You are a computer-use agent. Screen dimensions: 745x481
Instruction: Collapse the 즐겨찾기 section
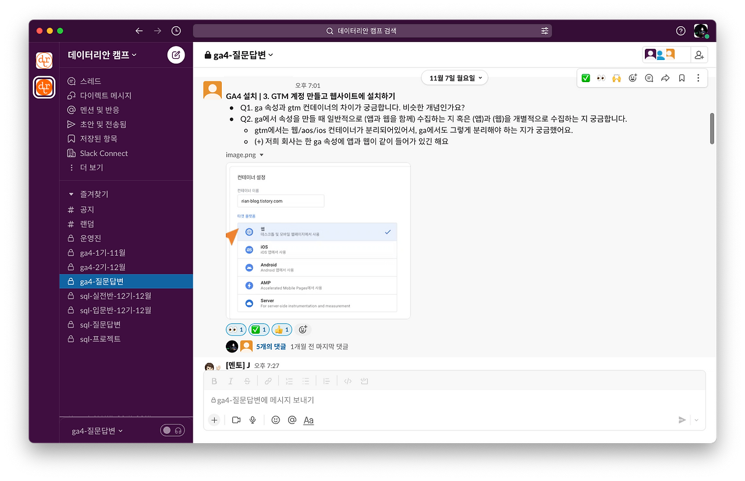pyautogui.click(x=71, y=194)
